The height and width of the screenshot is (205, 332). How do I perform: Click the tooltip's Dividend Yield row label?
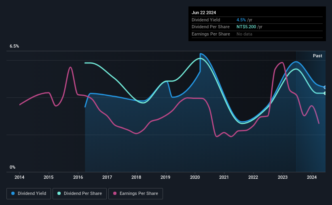click(x=206, y=20)
